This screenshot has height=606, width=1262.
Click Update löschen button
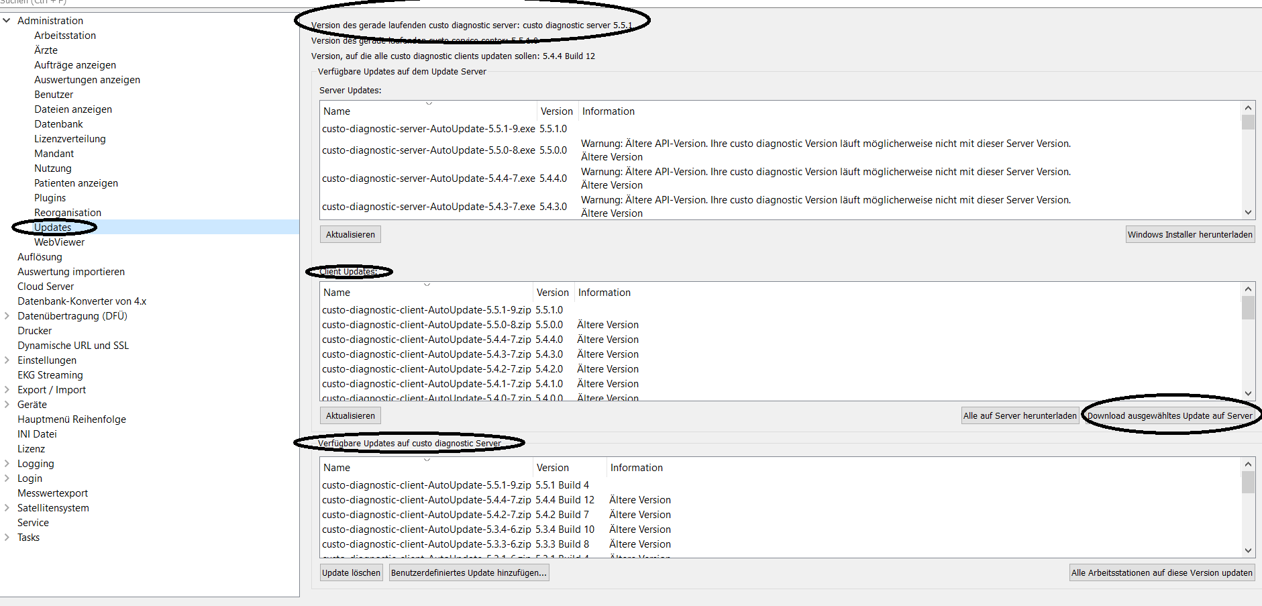(351, 572)
